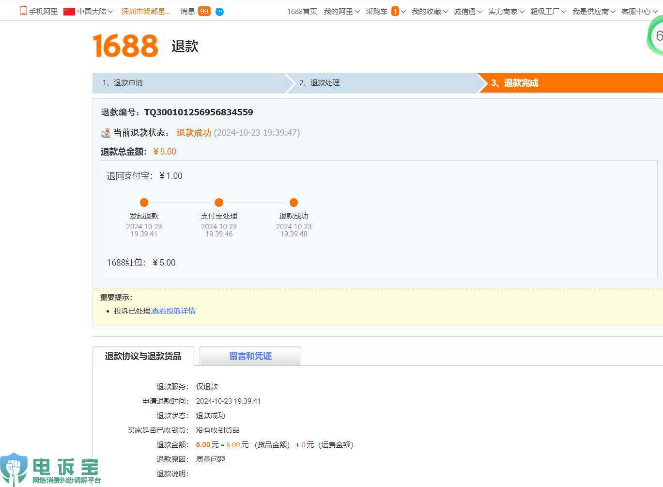Expand the 我的阿里 menu
Image resolution: width=663 pixels, height=487 pixels.
[x=342, y=12]
